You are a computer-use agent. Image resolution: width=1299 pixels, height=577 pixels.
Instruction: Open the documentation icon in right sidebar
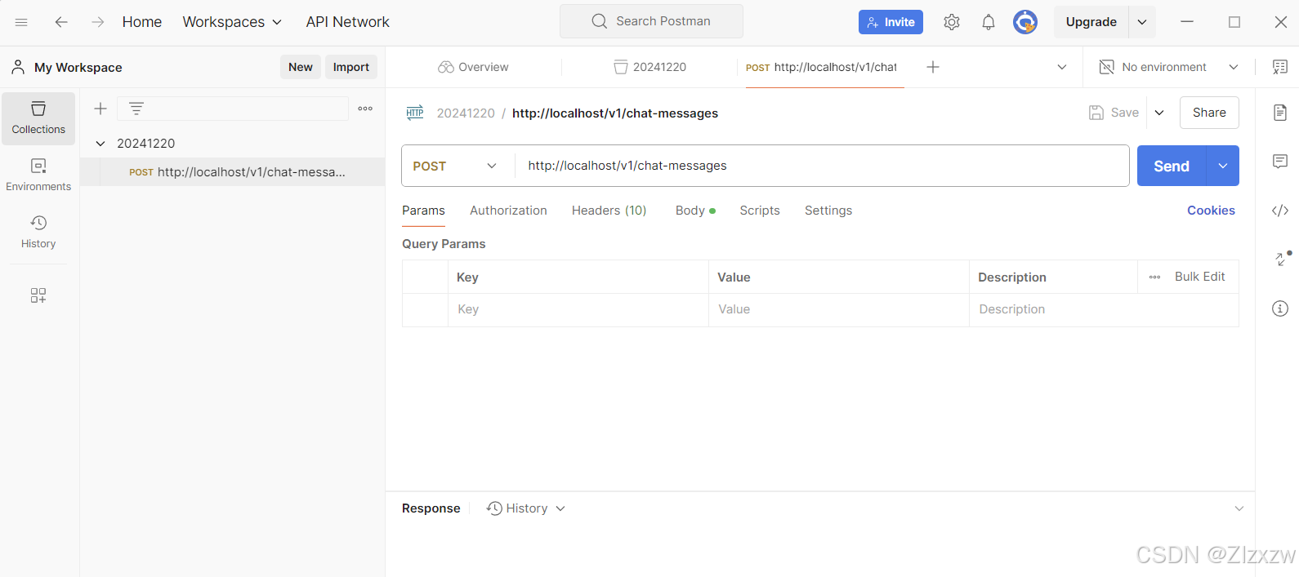pos(1280,113)
